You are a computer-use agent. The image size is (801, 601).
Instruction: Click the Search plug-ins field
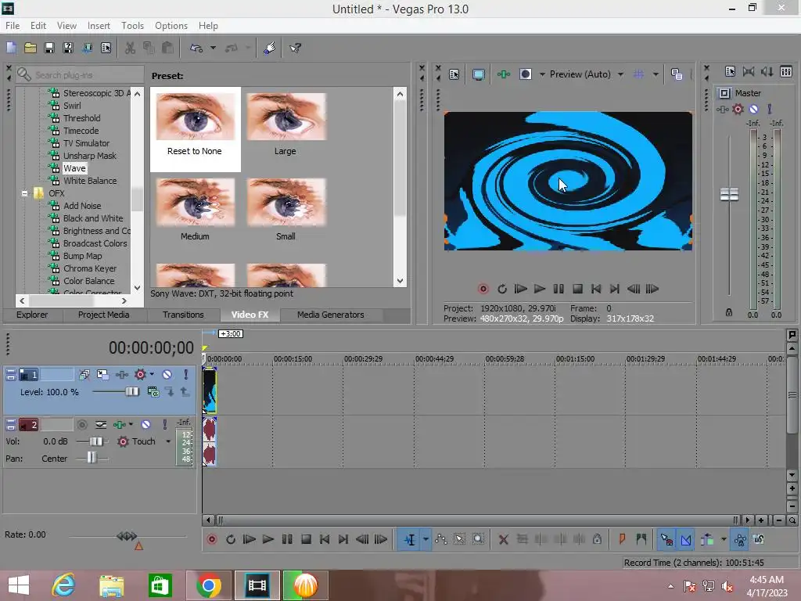tap(80, 75)
